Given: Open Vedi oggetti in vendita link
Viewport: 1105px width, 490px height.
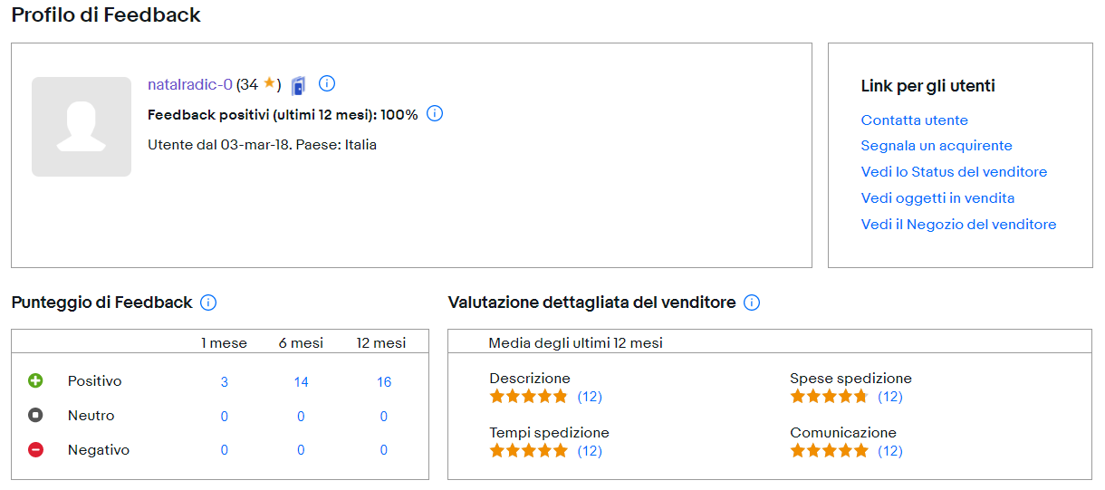Looking at the screenshot, I should (937, 198).
